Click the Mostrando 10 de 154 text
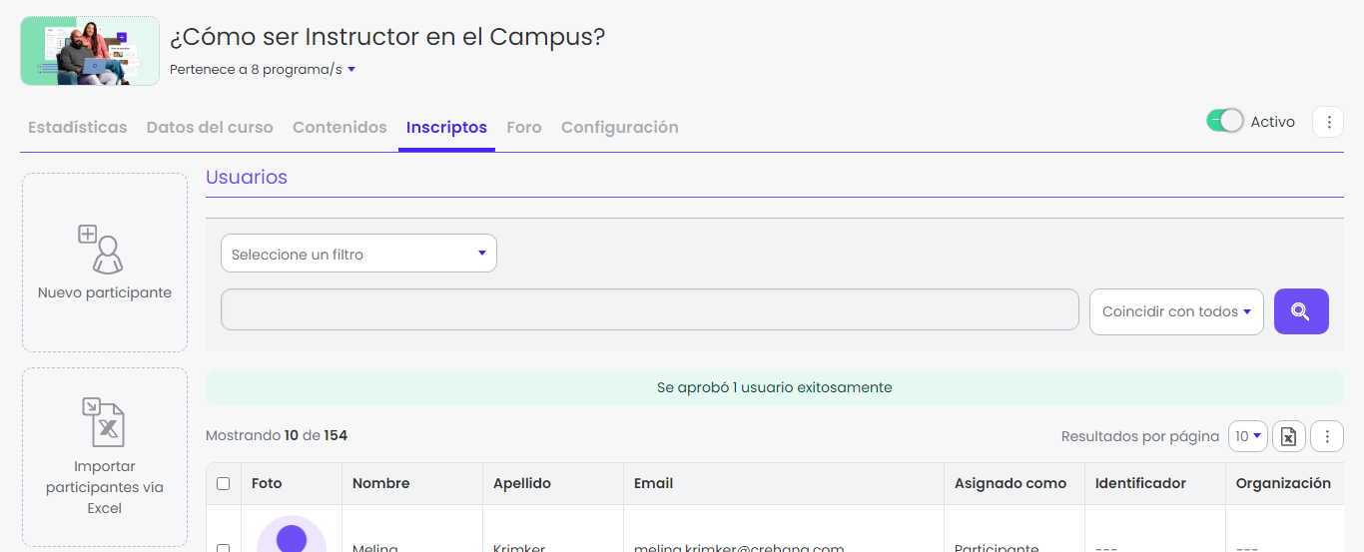This screenshot has height=552, width=1364. tap(277, 435)
